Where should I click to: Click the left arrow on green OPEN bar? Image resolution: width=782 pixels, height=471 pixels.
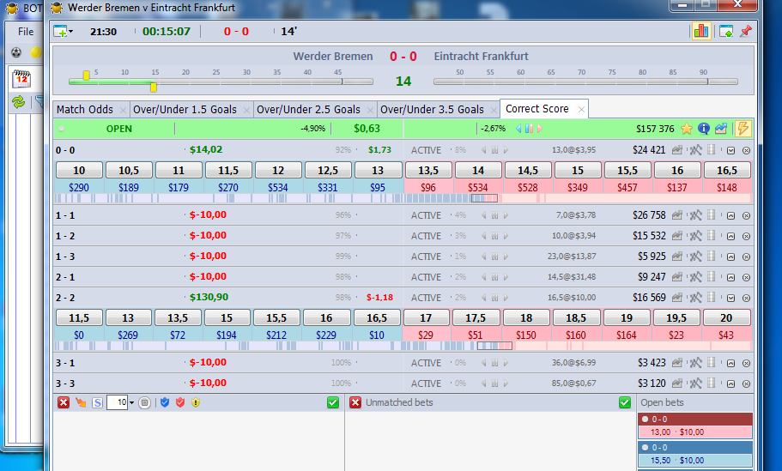coord(518,129)
